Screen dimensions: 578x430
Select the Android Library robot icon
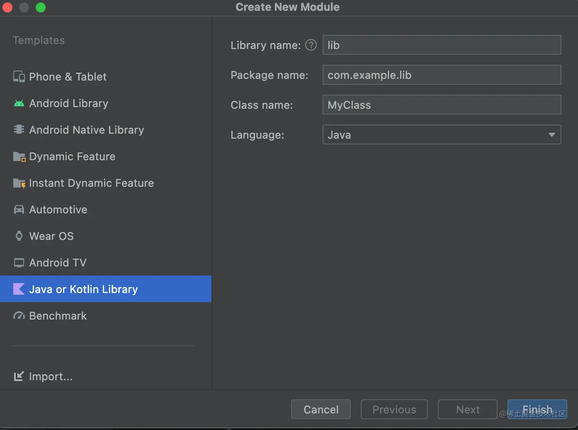click(x=19, y=103)
